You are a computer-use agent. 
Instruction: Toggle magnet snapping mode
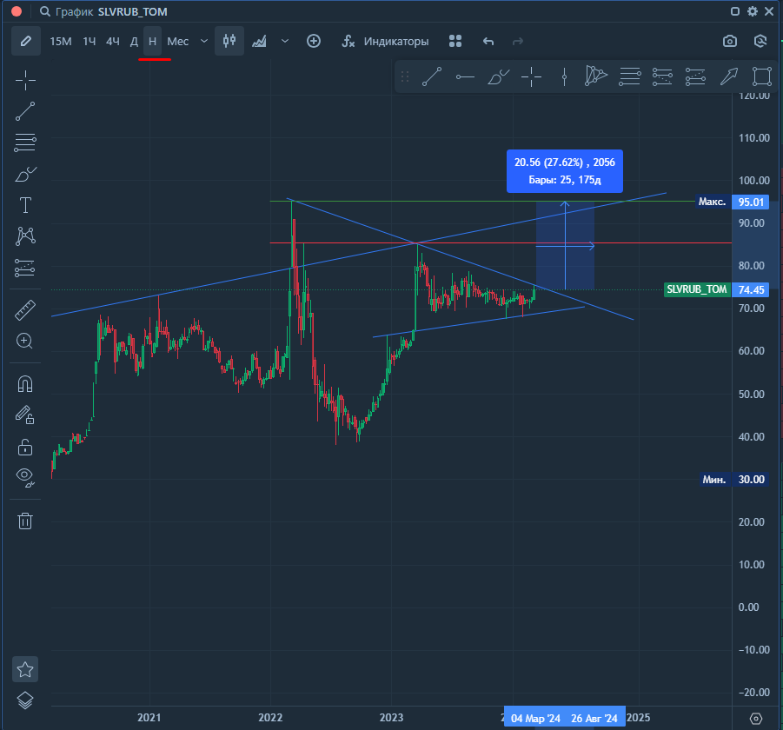coord(25,383)
